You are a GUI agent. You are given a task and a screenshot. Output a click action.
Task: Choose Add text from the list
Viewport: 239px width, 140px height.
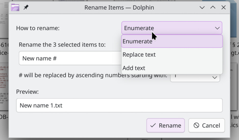tap(172, 68)
